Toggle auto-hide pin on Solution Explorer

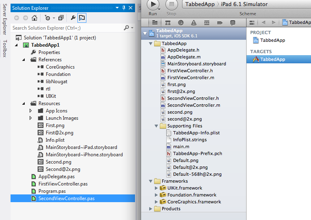point(124,8)
